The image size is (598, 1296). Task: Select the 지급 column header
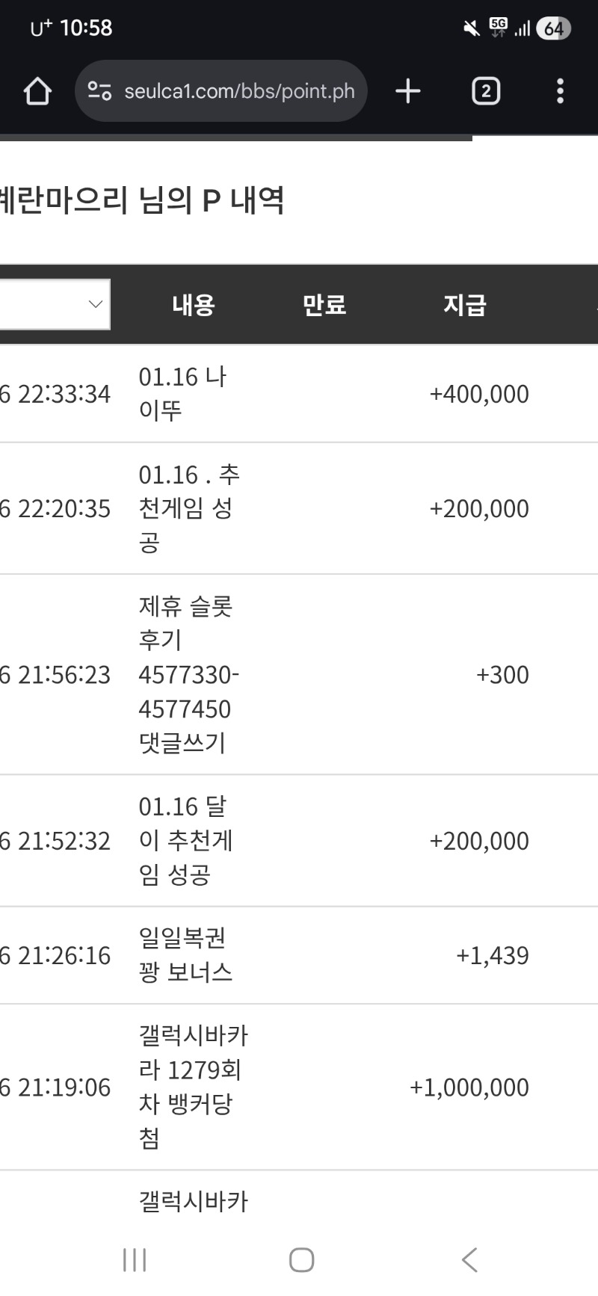click(x=465, y=303)
